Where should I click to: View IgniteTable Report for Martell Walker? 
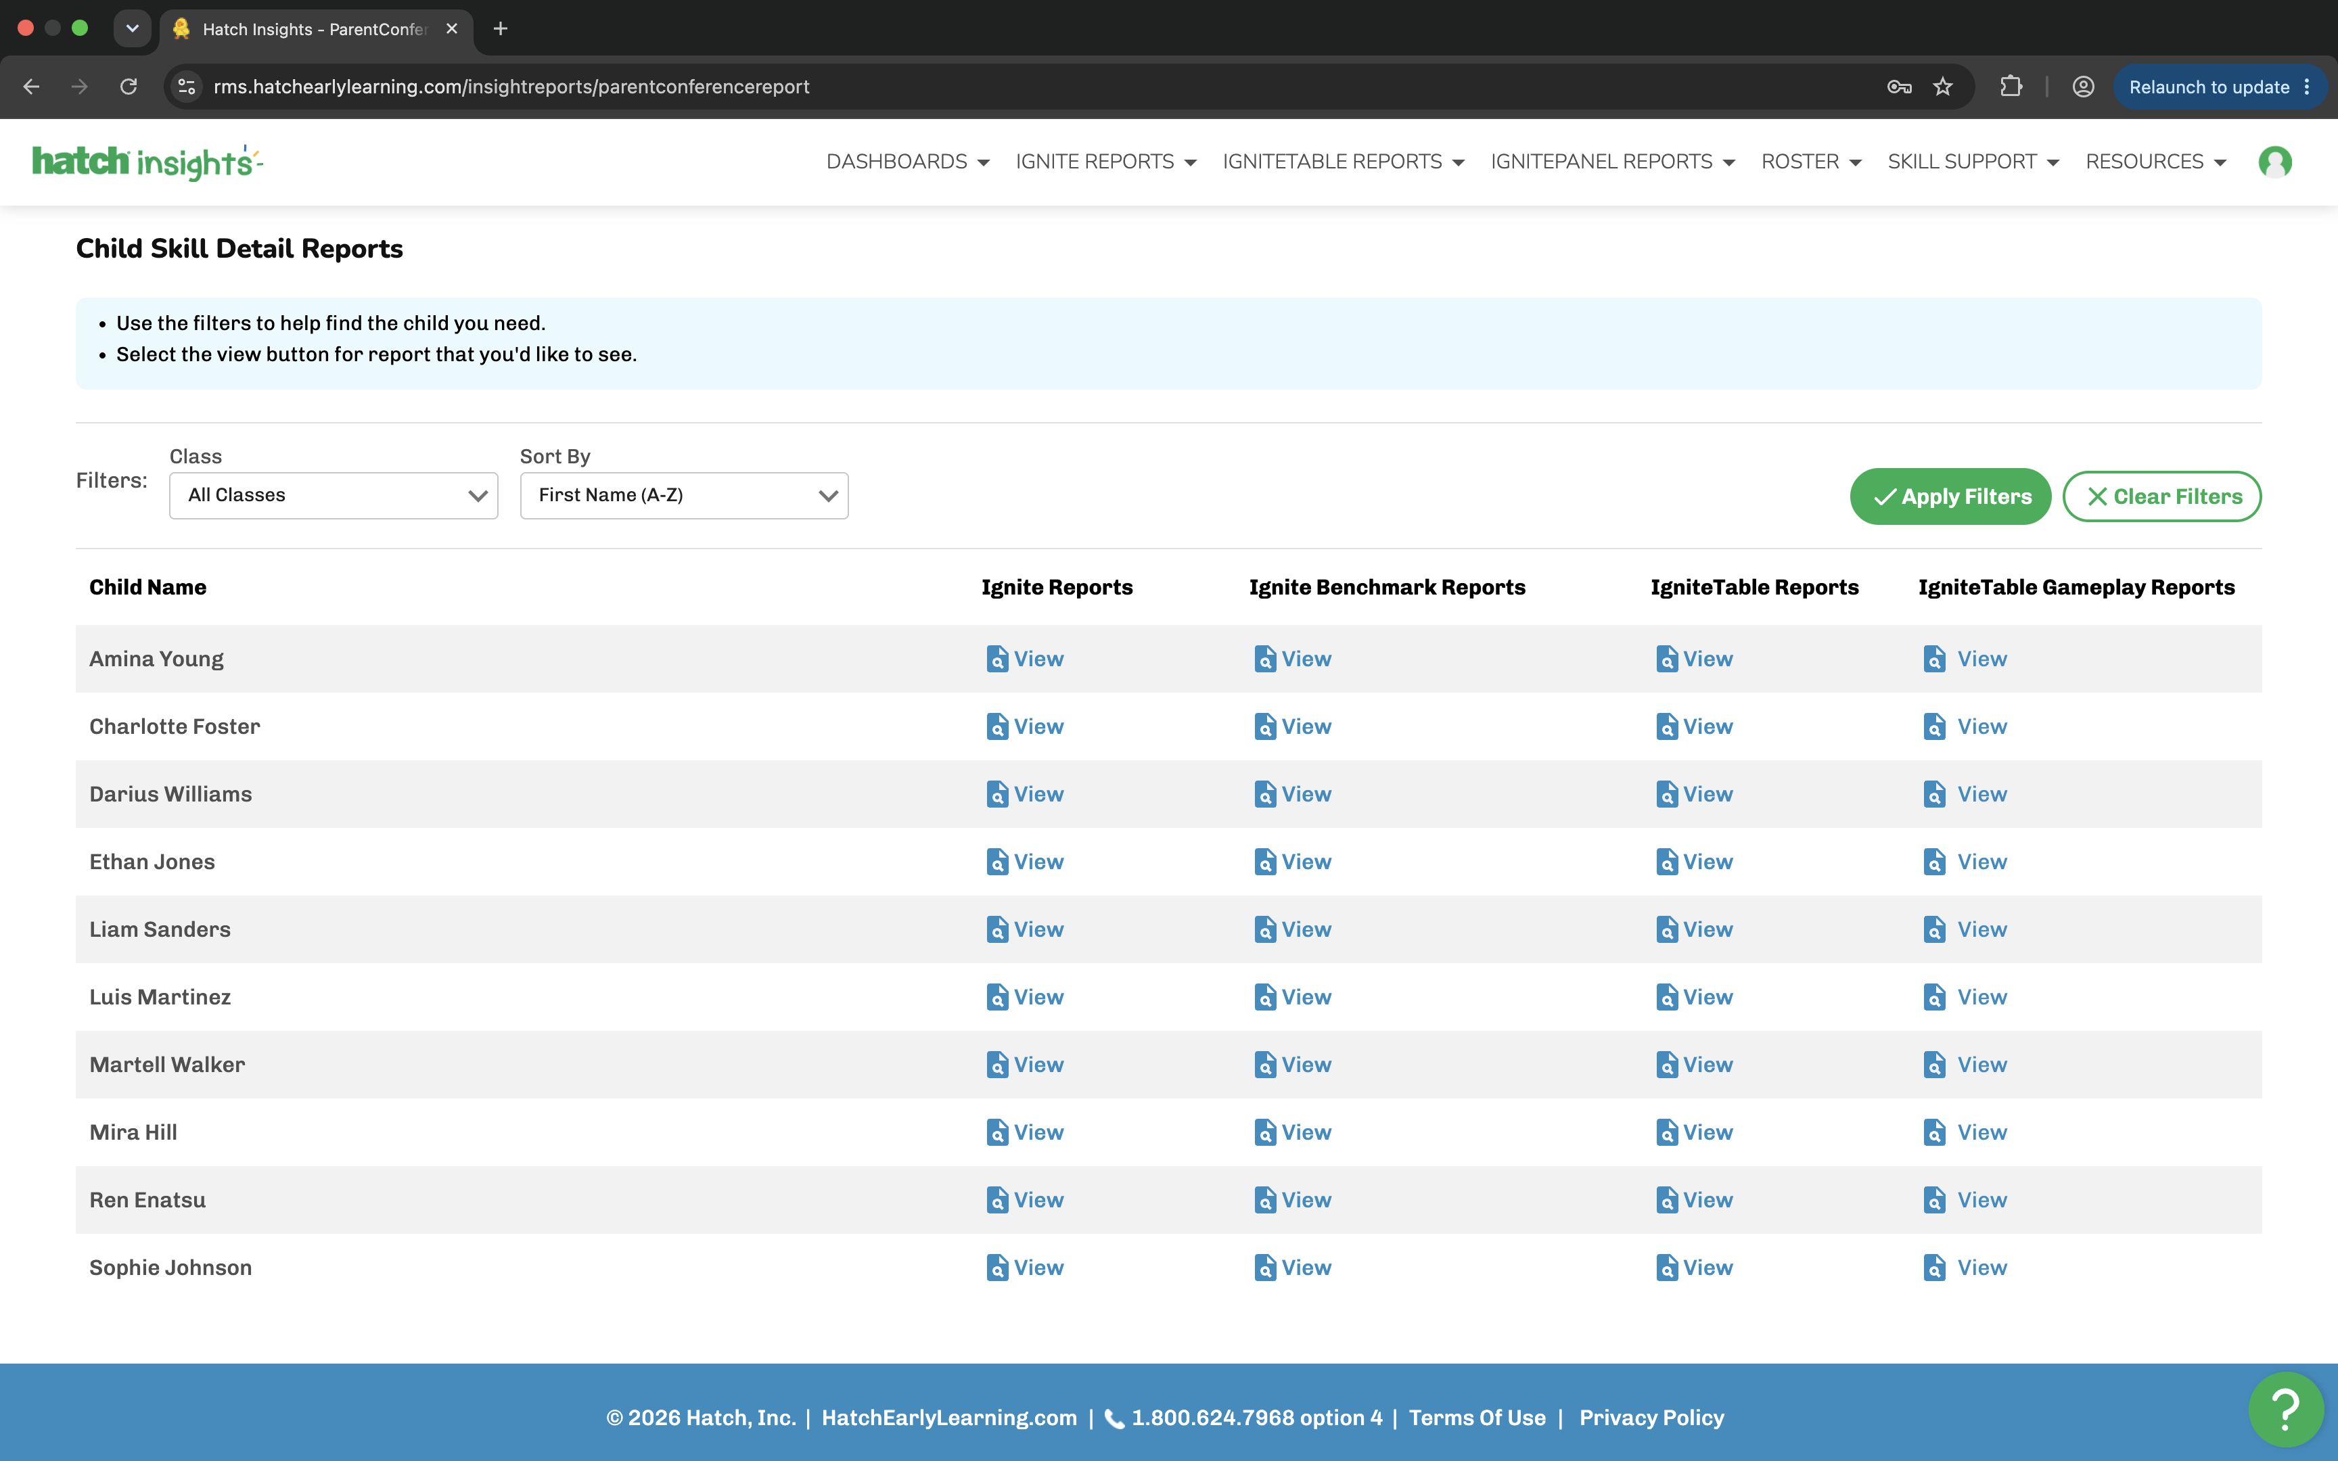1693,1065
